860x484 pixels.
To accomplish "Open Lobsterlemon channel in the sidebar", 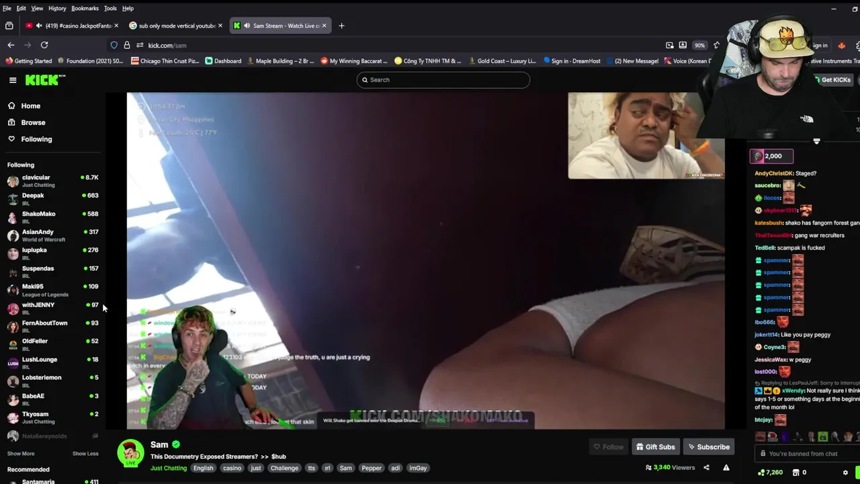I will click(x=52, y=380).
